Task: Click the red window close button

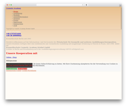Action: [7, 5]
